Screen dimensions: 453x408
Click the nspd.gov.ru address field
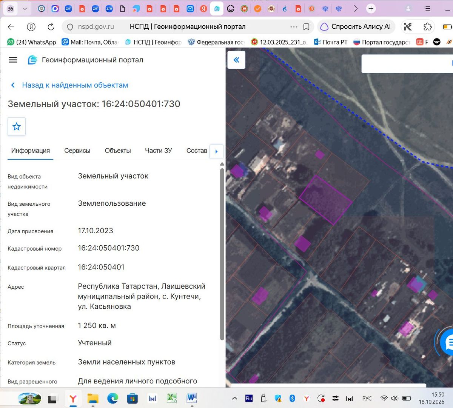(96, 27)
